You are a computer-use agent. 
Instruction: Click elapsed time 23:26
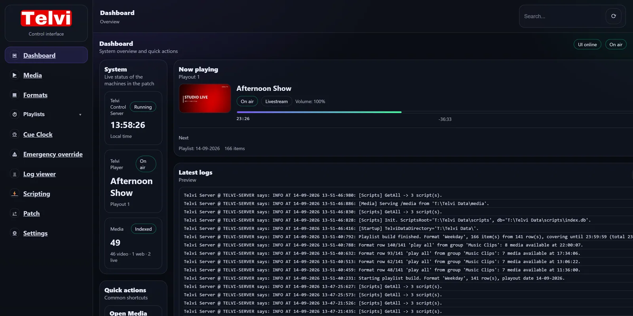click(x=243, y=118)
